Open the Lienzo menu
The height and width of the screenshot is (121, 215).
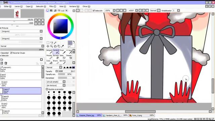(18, 6)
